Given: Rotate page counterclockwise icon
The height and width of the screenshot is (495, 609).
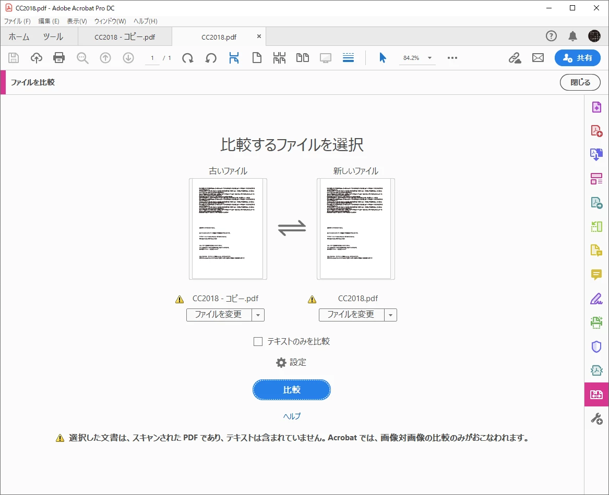Looking at the screenshot, I should click(x=211, y=58).
